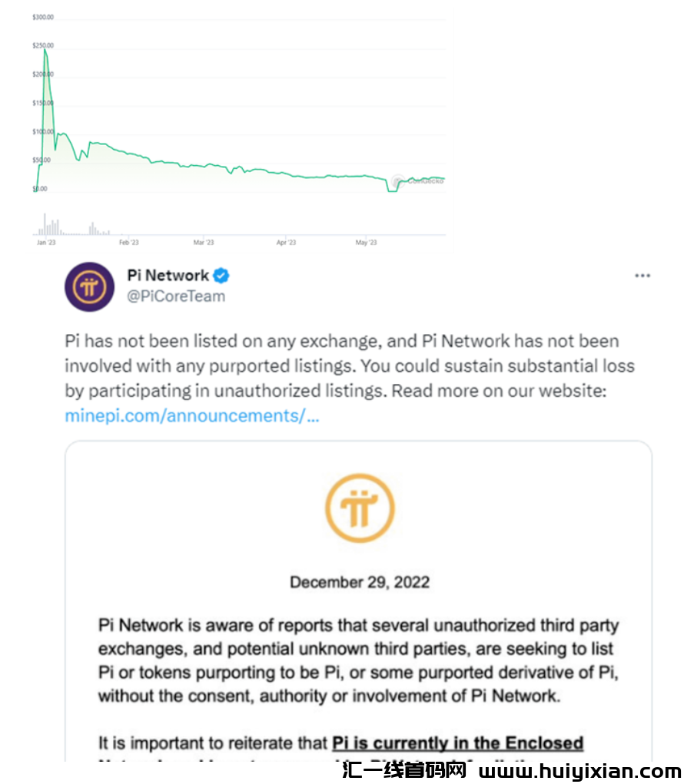Click the @PiCoreTeam handle
684x784 pixels.
point(175,296)
